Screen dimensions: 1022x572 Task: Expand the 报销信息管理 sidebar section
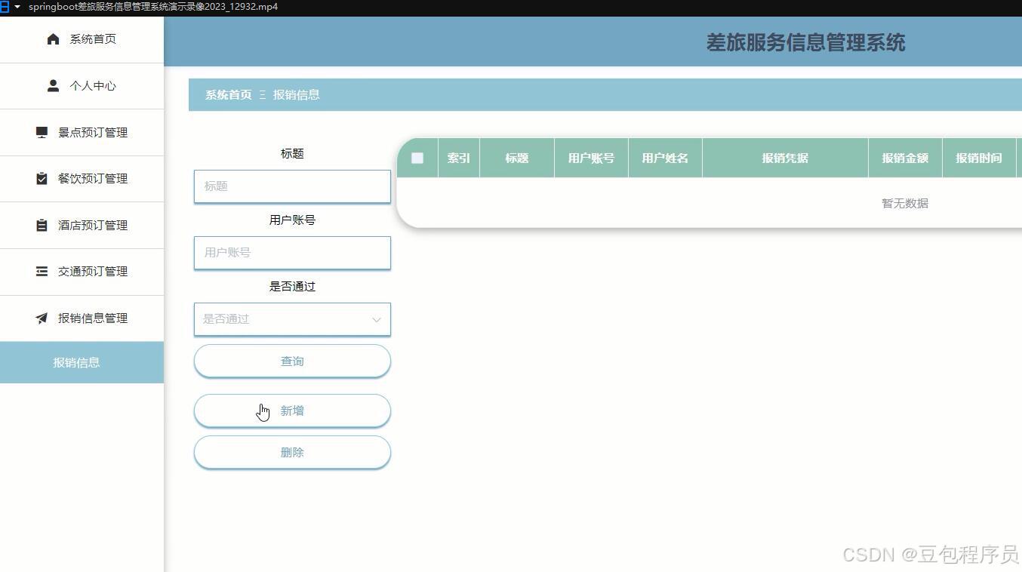pos(93,318)
